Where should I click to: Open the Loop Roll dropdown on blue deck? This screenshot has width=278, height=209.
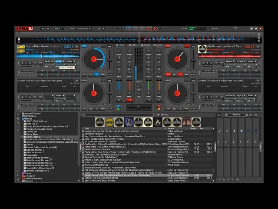[x=27, y=71]
